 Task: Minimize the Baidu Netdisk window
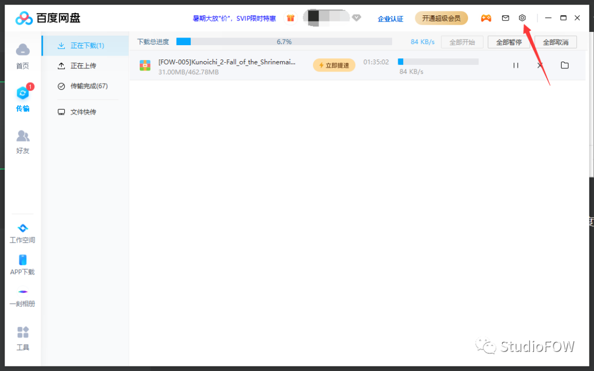pos(548,18)
